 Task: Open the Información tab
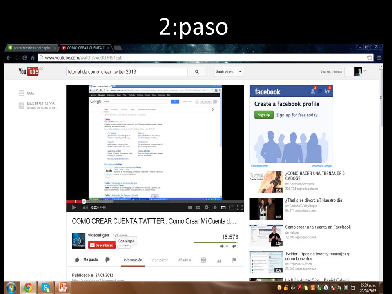coord(133,260)
